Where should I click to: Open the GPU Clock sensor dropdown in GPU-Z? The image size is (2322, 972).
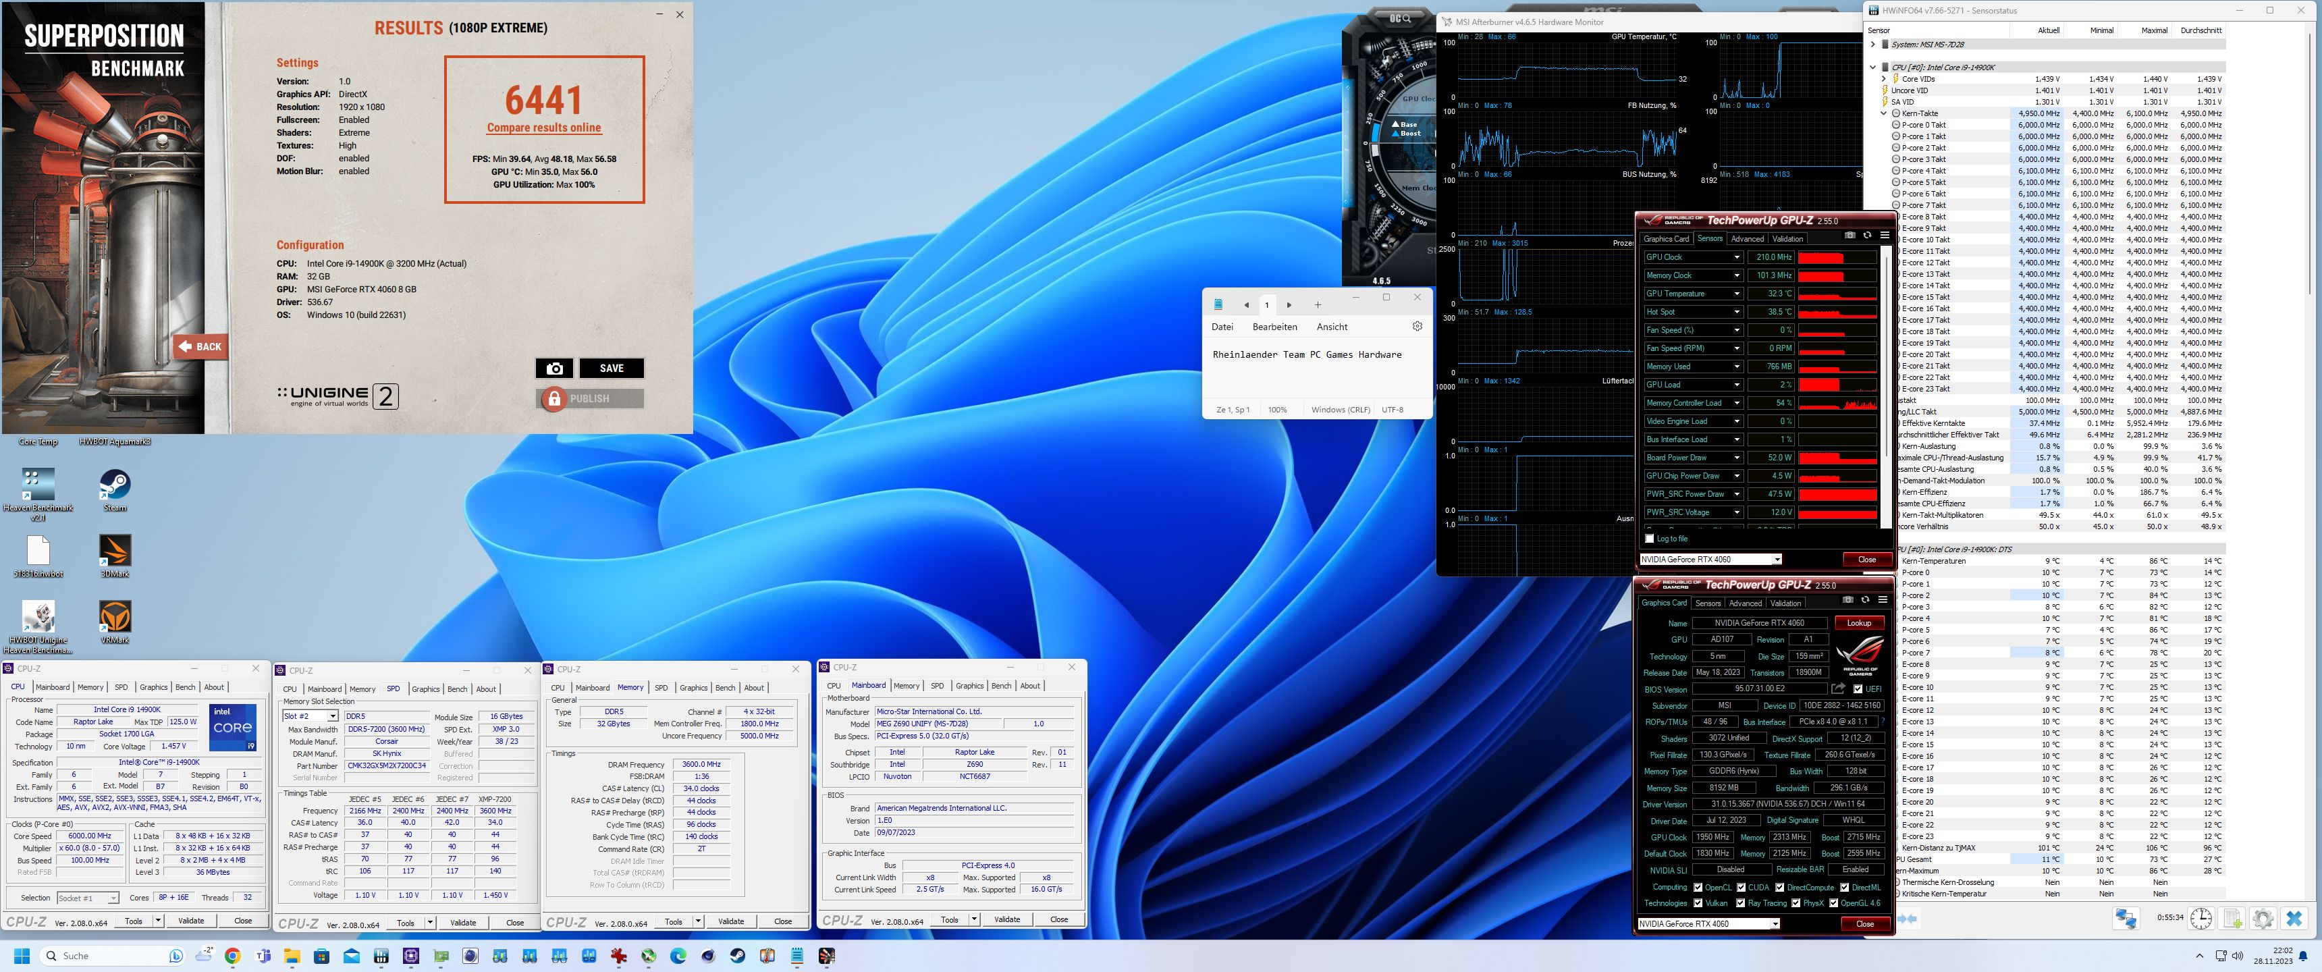click(x=1736, y=257)
